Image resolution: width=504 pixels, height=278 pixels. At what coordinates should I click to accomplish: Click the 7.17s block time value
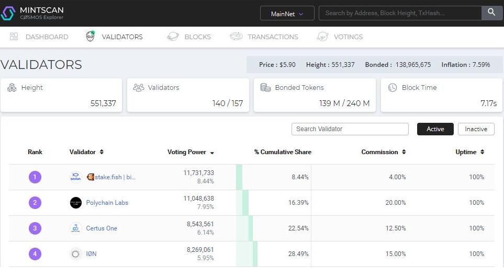tap(489, 103)
